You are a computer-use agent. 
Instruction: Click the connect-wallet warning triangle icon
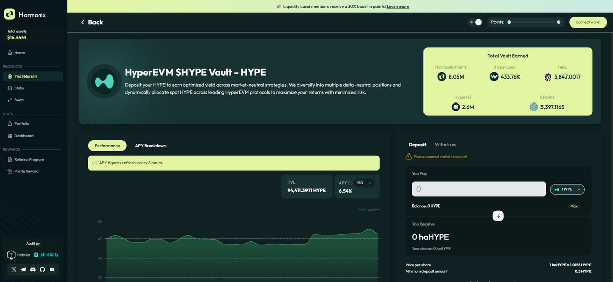pyautogui.click(x=409, y=157)
